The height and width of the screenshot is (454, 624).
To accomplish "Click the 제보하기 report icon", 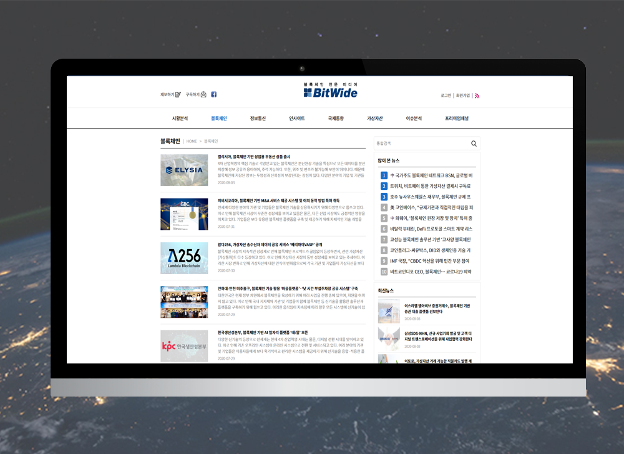I will click(x=178, y=94).
